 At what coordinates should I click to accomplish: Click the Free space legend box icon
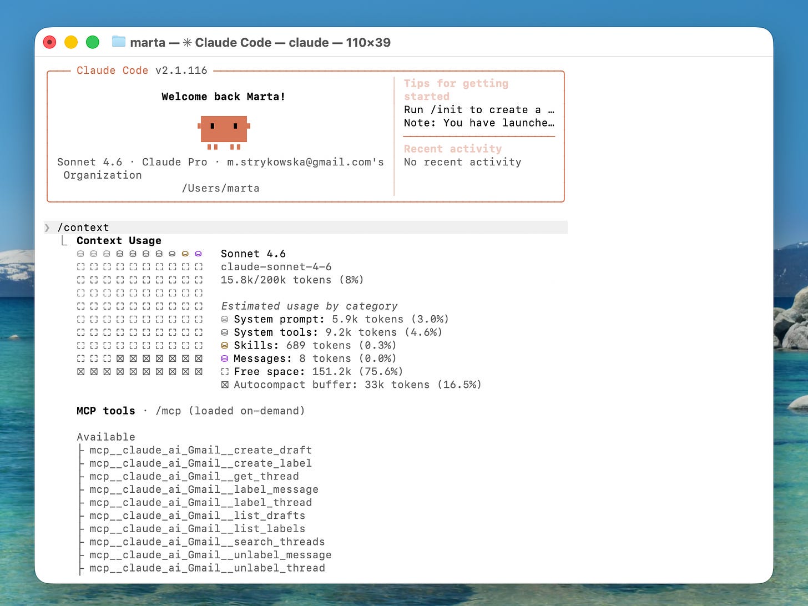pyautogui.click(x=225, y=372)
